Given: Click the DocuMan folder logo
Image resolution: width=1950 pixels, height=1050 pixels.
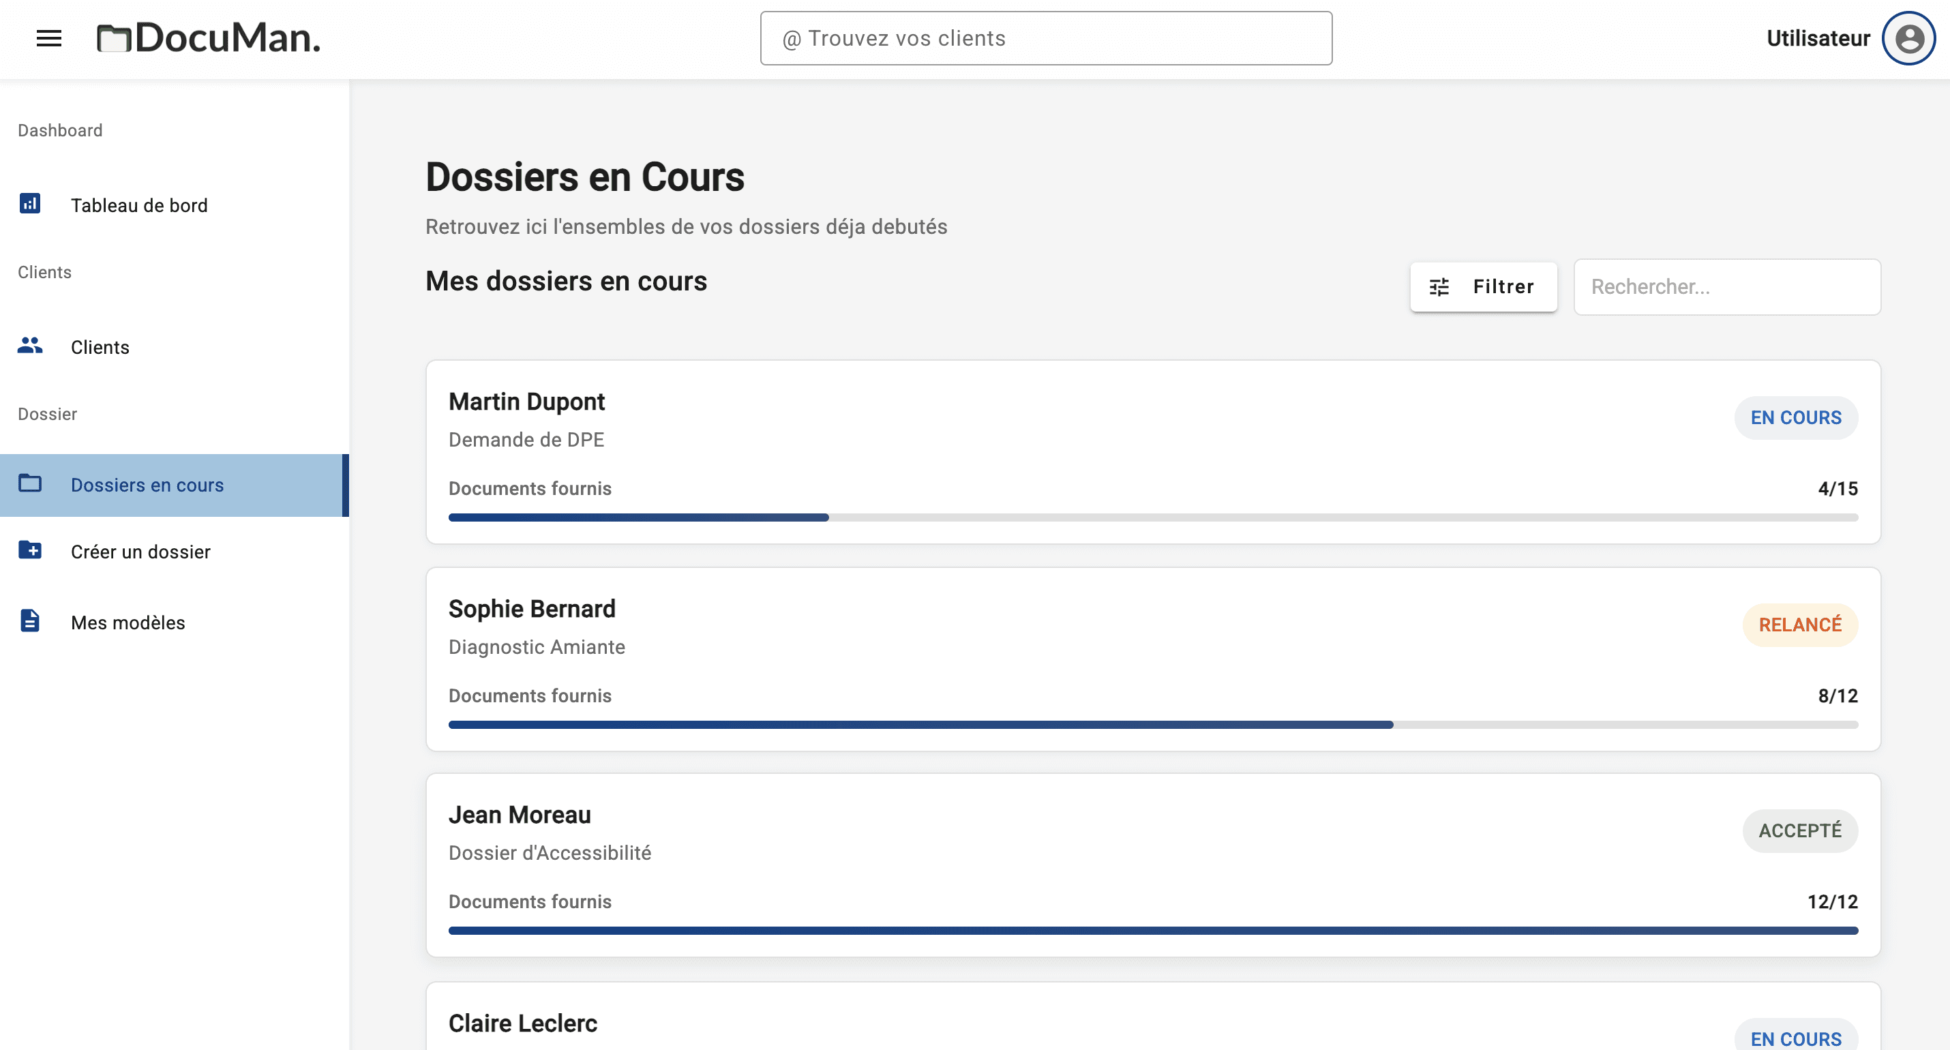Looking at the screenshot, I should point(115,38).
